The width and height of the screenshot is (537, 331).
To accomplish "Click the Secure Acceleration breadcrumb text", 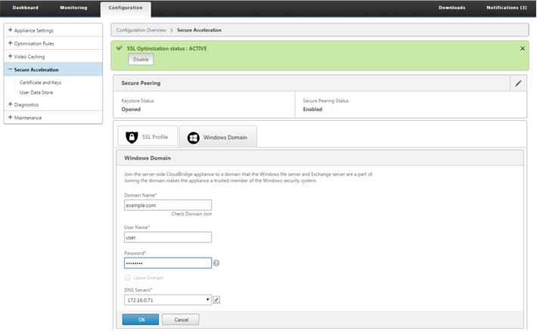I will (199, 30).
